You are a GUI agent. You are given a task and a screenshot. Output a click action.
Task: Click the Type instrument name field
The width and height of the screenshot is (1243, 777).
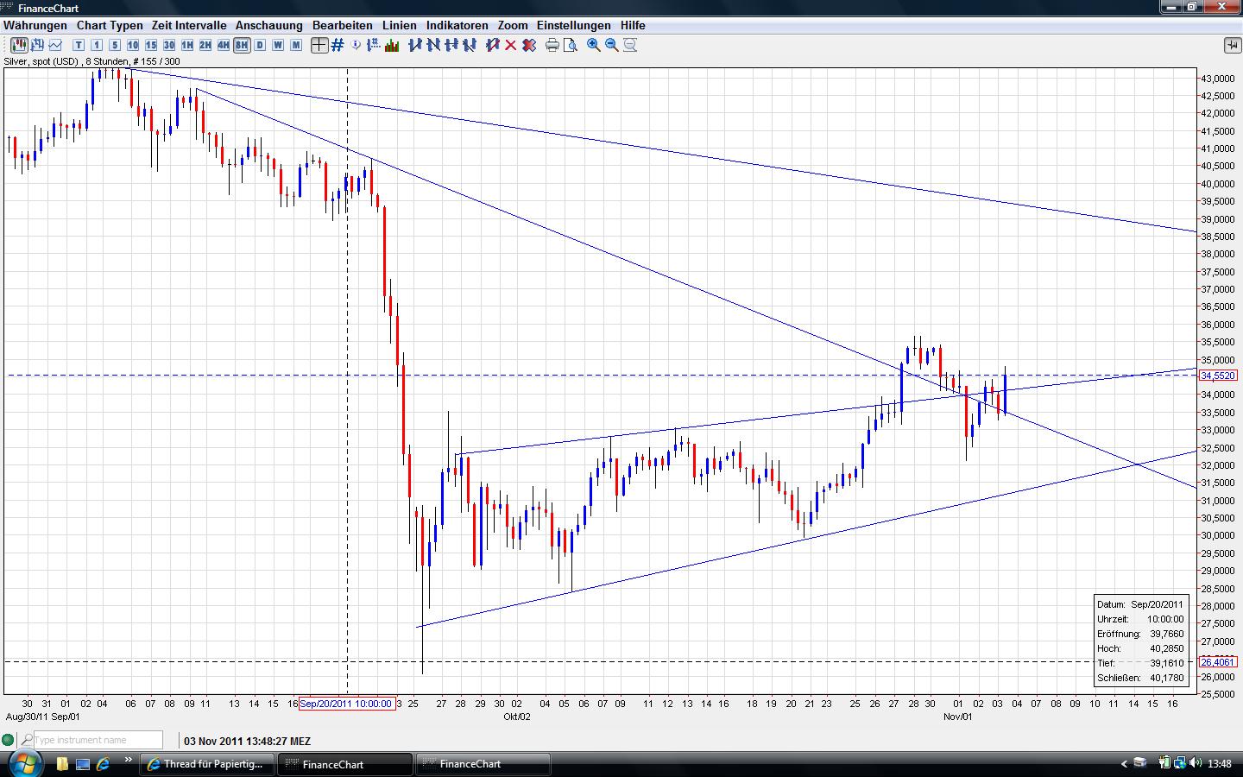pyautogui.click(x=97, y=740)
